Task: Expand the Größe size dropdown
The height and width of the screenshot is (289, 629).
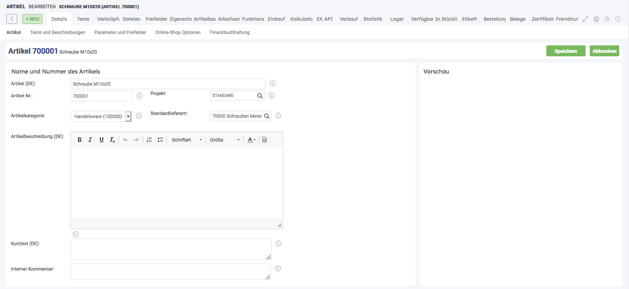Action: [x=225, y=140]
